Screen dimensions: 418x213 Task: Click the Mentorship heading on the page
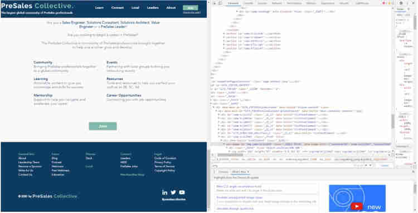pos(43,96)
